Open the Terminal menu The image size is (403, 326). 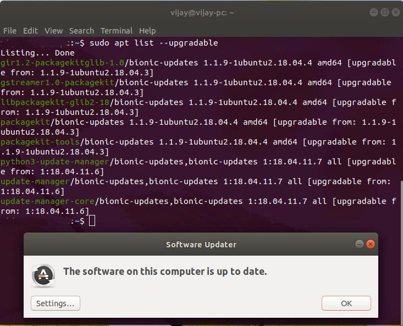pyautogui.click(x=117, y=31)
